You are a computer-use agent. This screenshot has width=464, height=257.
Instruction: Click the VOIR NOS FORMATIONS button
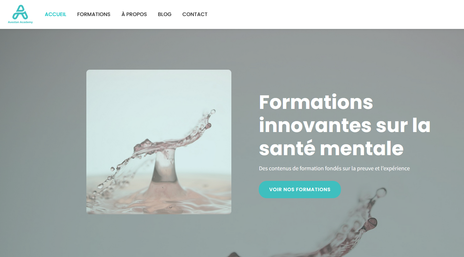(300, 190)
